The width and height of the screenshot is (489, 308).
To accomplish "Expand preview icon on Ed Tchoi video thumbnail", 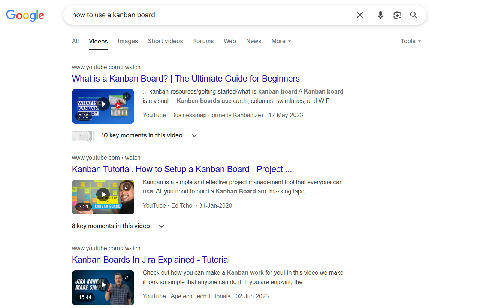I will (x=127, y=187).
